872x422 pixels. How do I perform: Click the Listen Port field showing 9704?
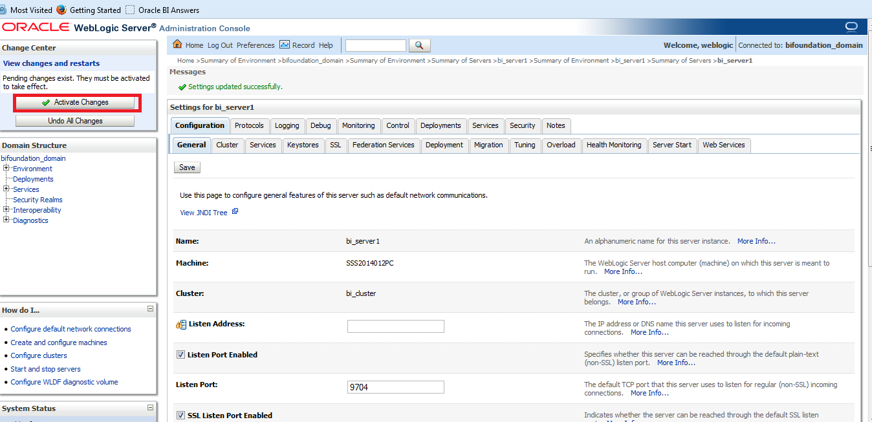(x=396, y=387)
